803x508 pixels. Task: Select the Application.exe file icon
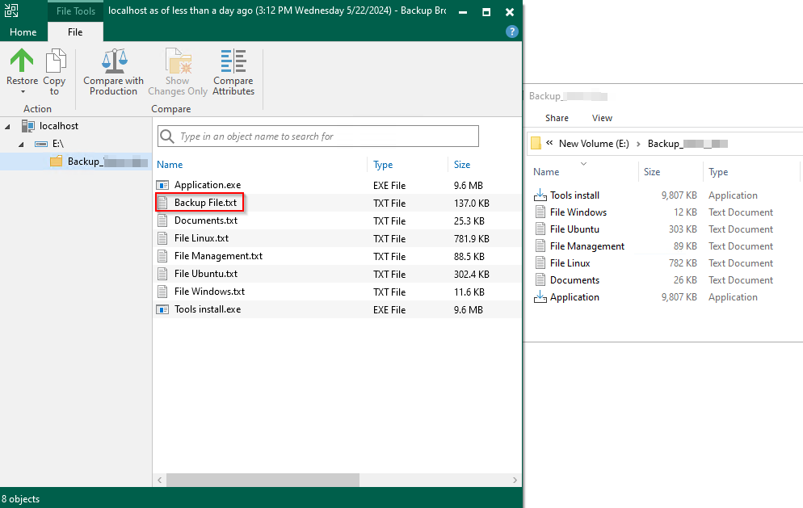coord(163,185)
